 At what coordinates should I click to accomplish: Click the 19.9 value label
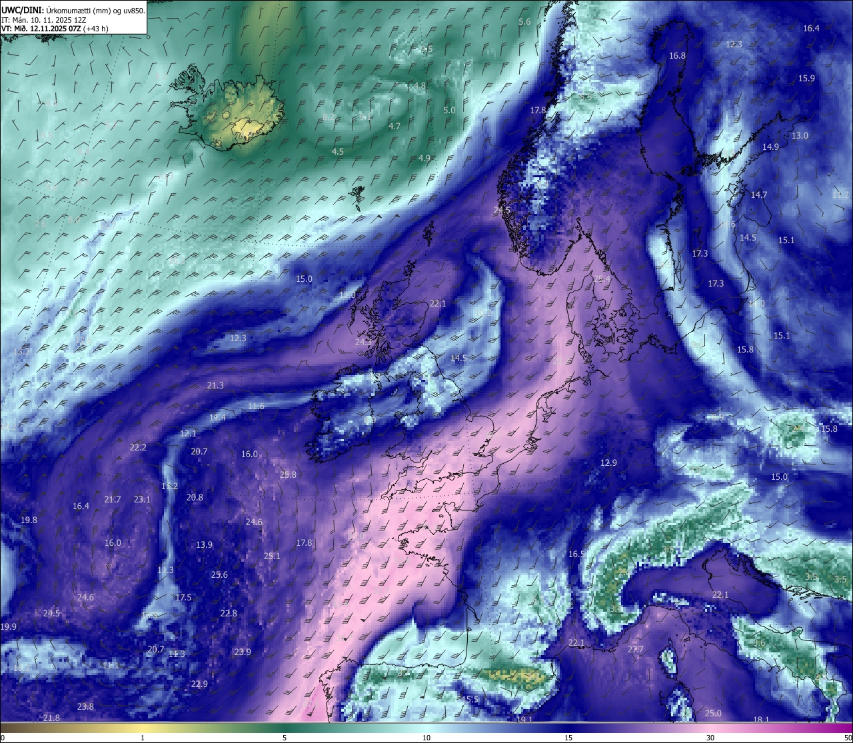[8, 627]
